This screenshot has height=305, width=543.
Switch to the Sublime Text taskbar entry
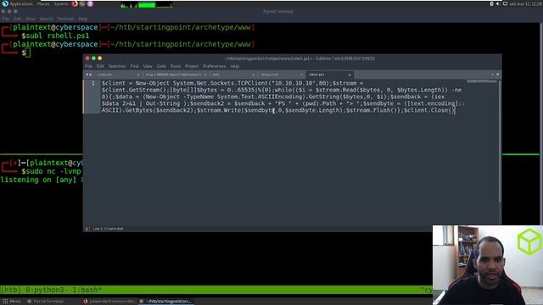click(165, 302)
